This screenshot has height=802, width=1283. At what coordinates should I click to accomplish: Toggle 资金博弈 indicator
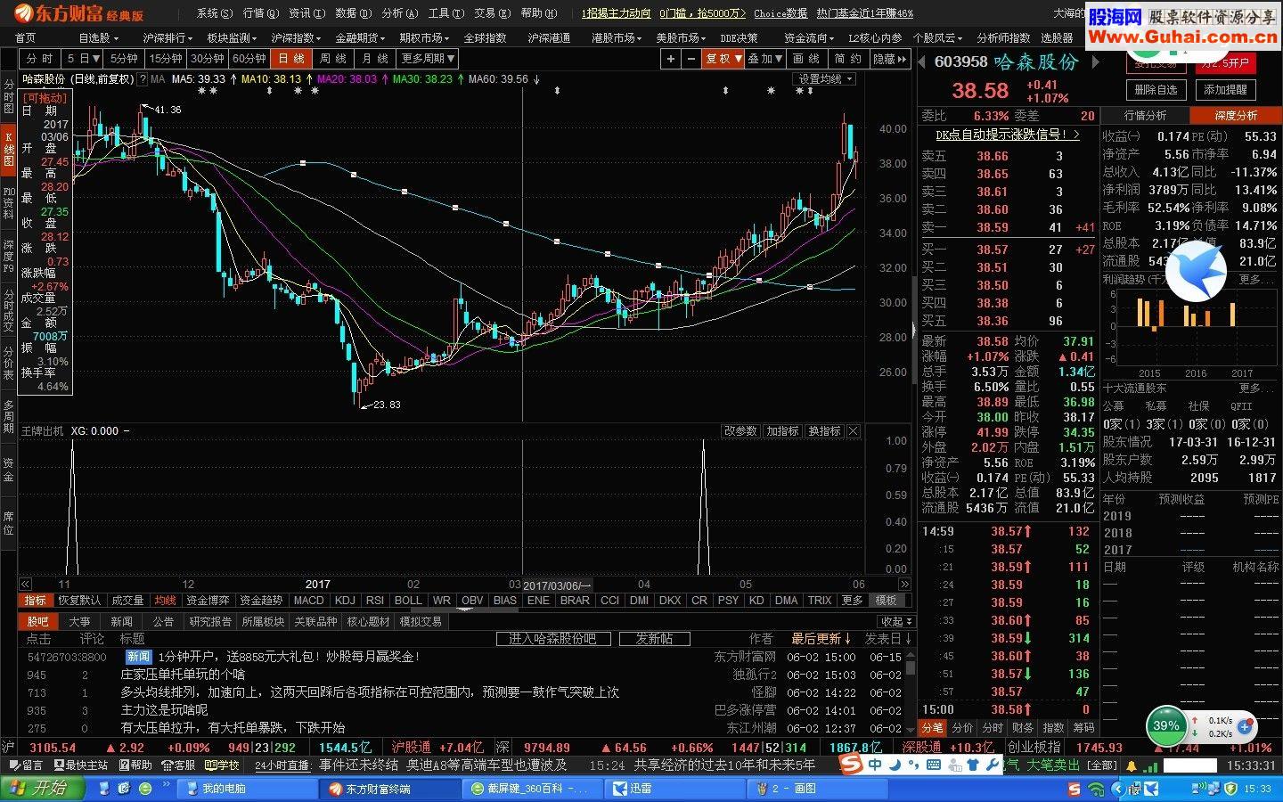pos(208,601)
